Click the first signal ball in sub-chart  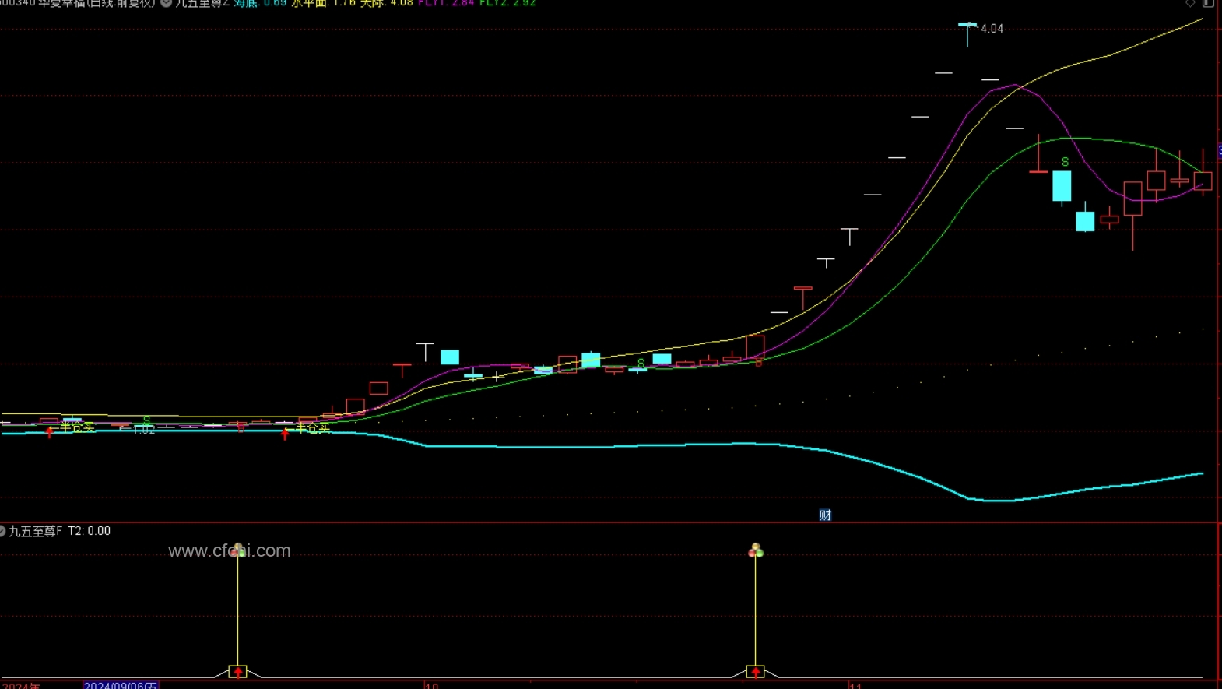point(238,550)
